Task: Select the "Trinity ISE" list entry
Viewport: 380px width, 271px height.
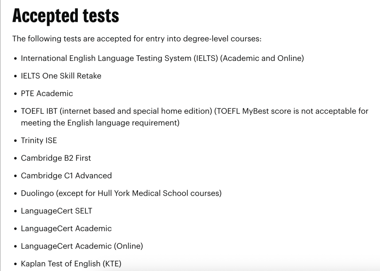Action: [x=39, y=140]
